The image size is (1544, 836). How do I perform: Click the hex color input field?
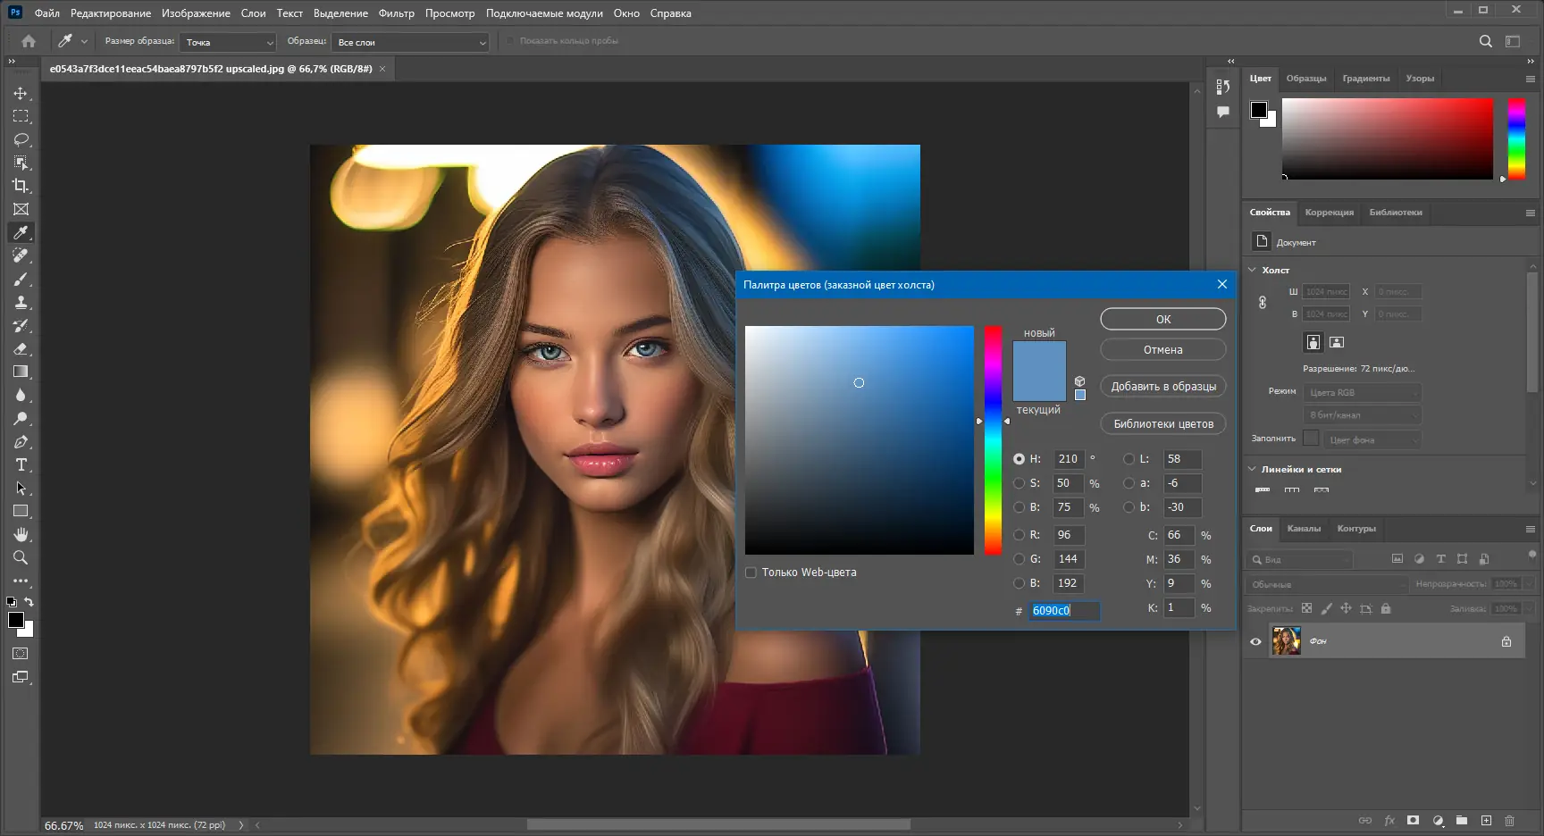pos(1063,611)
